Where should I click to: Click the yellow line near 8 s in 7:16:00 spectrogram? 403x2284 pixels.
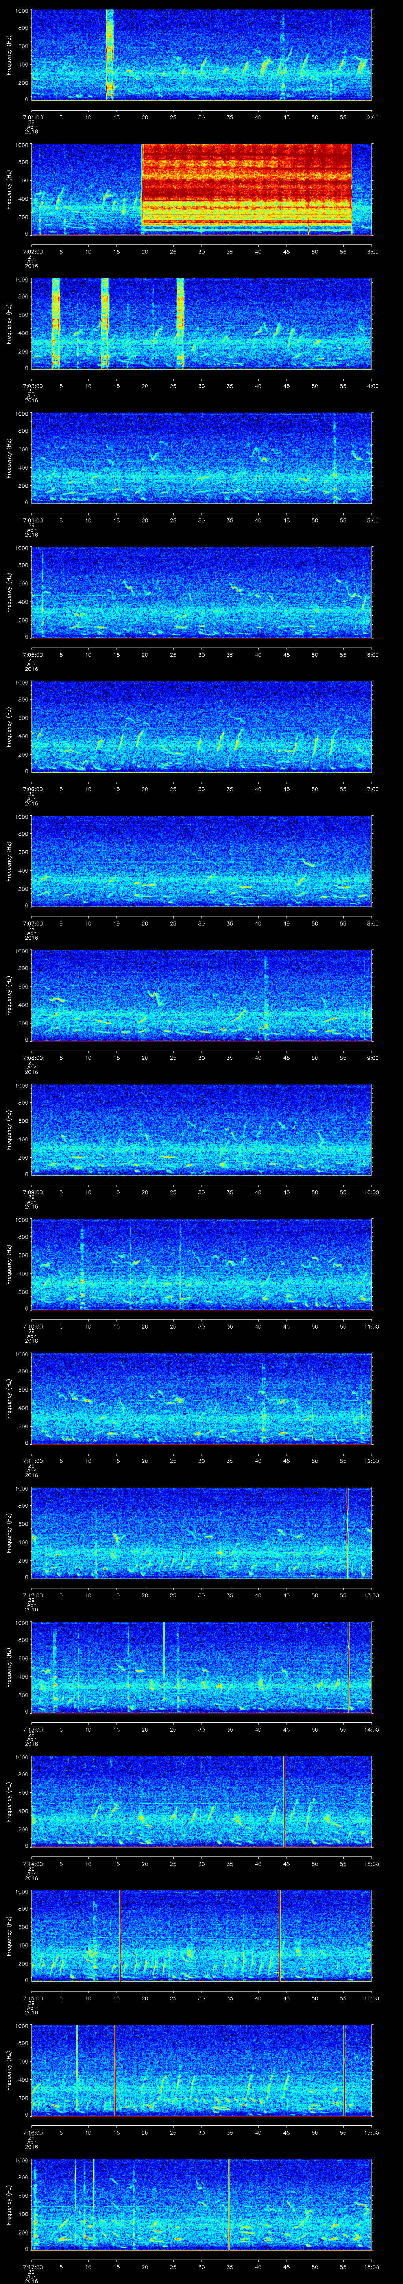[77, 2052]
